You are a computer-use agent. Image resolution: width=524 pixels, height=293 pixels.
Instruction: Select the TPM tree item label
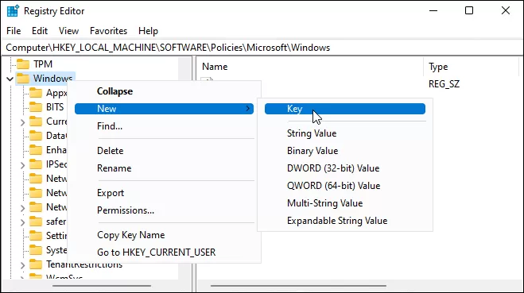(x=43, y=64)
